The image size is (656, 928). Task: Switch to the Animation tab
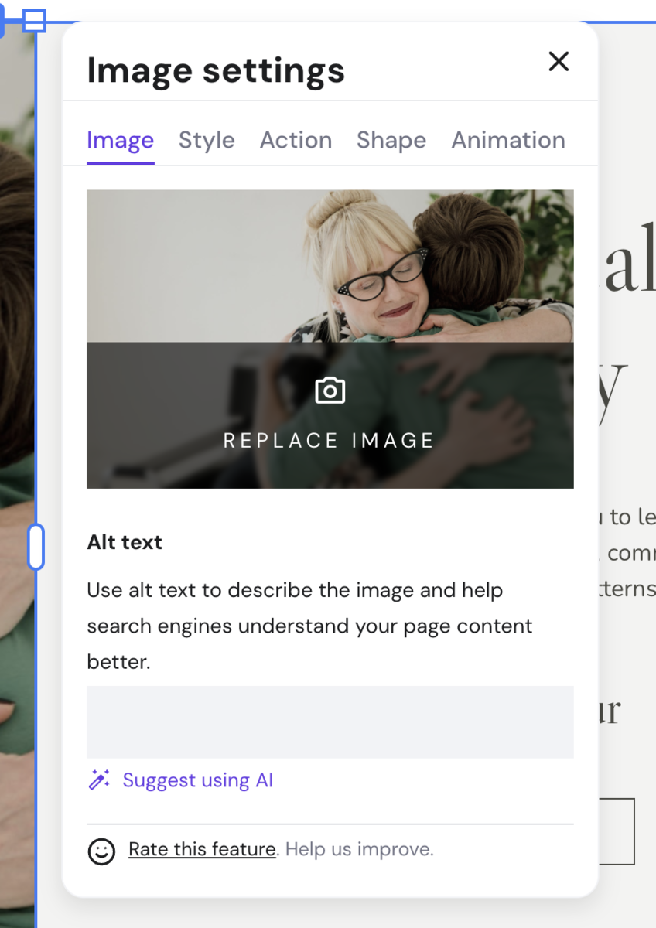click(x=508, y=140)
